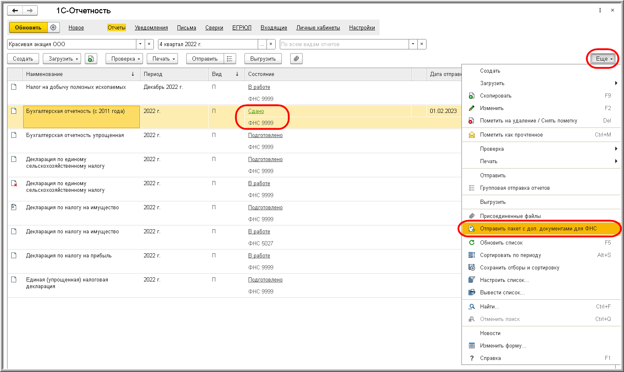Click the pencil icon next to Изменить
624x372 pixels.
click(x=471, y=108)
